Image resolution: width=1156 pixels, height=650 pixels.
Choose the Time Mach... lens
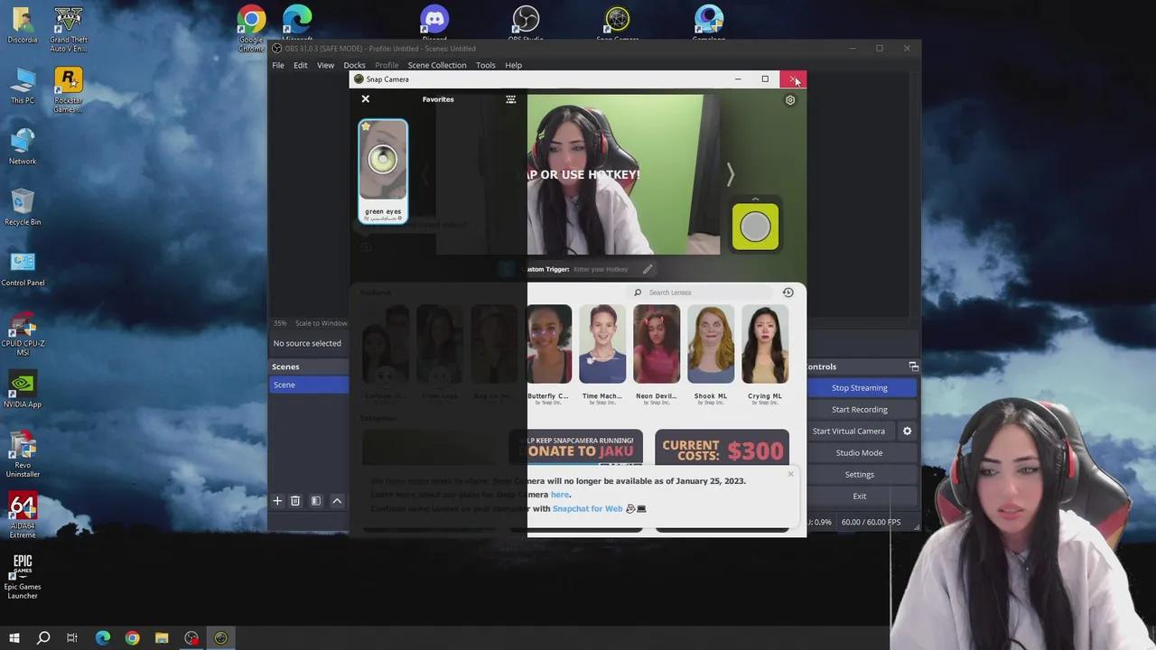[x=602, y=354]
